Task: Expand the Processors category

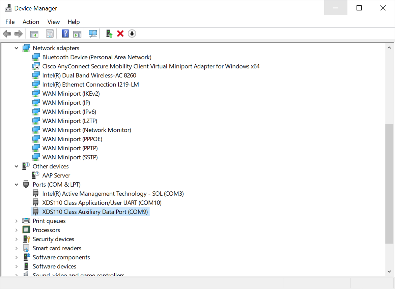Action: coord(17,230)
